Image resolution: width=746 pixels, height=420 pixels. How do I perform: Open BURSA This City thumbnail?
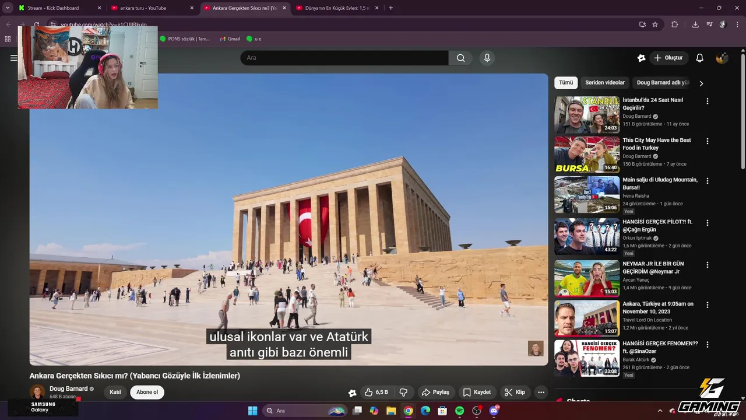587,155
